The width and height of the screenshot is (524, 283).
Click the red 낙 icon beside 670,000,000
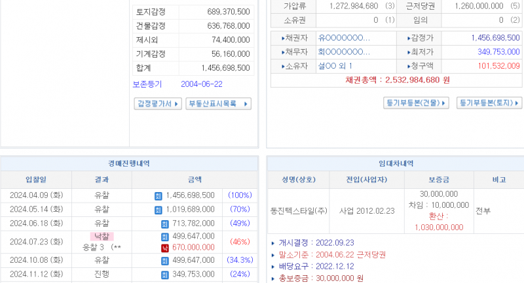click(x=165, y=248)
